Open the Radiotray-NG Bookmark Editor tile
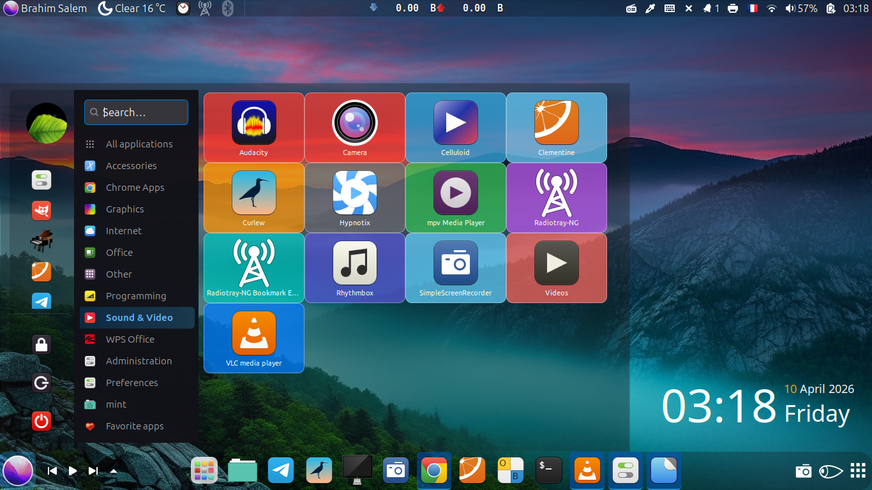 254,268
